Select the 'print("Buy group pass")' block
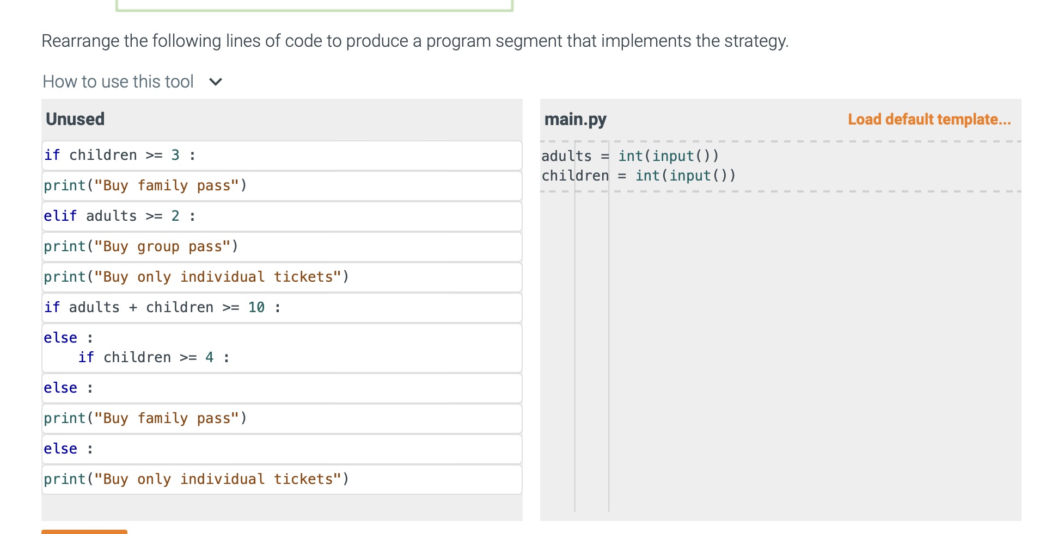The height and width of the screenshot is (534, 1052). click(x=282, y=246)
